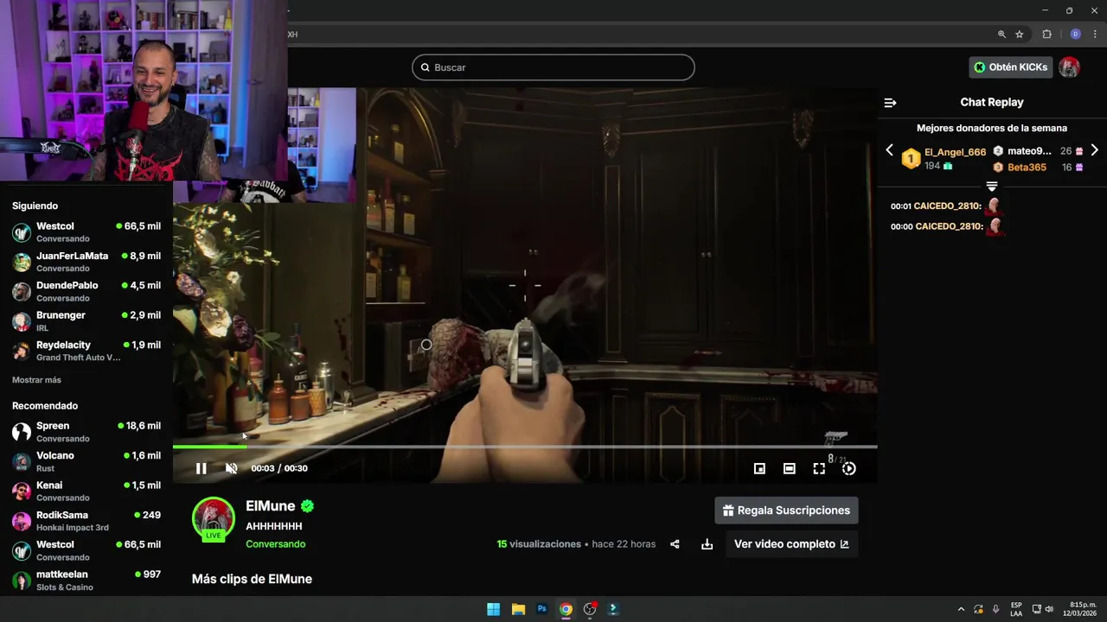Open JuanFerLaMata followed channel
Screen dimensions: 1107x622
tap(86, 262)
